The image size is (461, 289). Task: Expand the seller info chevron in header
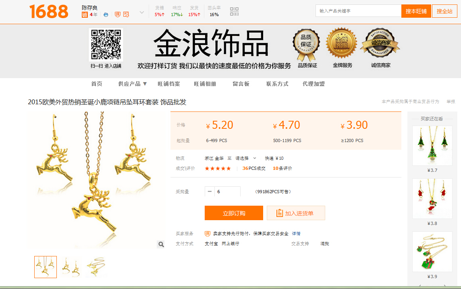coord(142,12)
